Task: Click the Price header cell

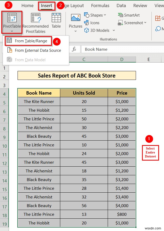Action: [x=122, y=93]
